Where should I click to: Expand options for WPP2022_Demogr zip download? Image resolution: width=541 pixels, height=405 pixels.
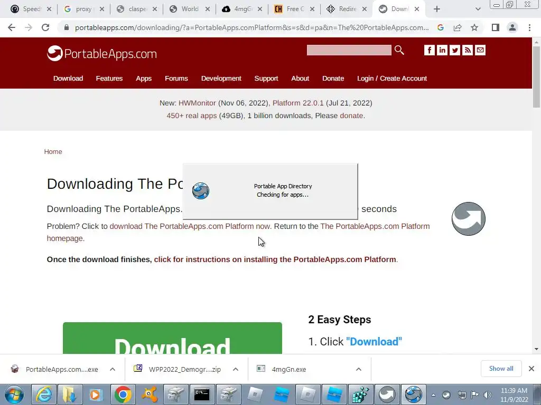tap(236, 369)
